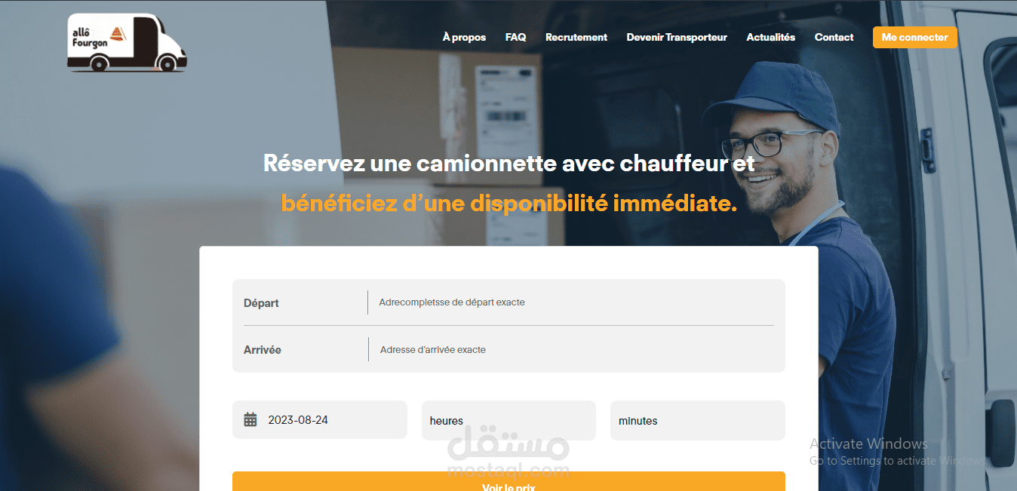Image resolution: width=1017 pixels, height=491 pixels.
Task: Open the À propos page
Action: point(464,37)
